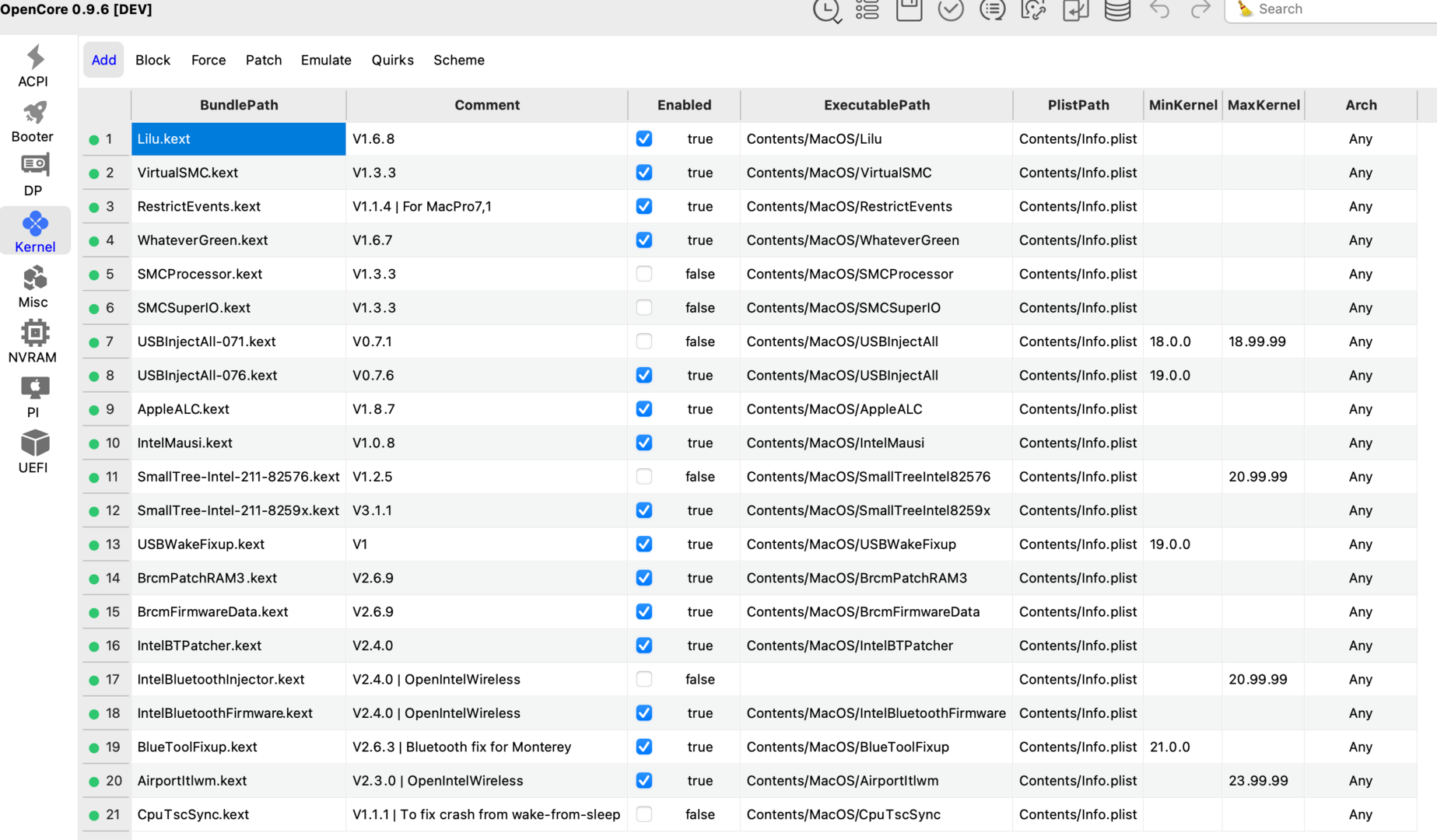Select the Arch value for IntelMausi.kext

tap(1360, 443)
